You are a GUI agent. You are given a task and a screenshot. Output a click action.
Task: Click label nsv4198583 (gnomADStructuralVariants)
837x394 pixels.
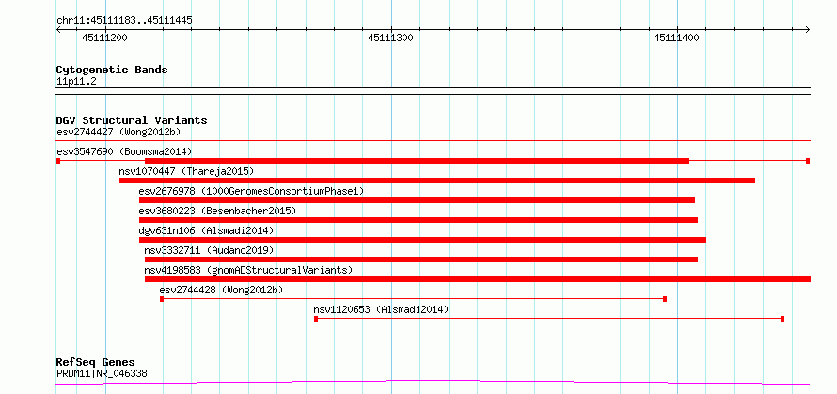(x=249, y=270)
